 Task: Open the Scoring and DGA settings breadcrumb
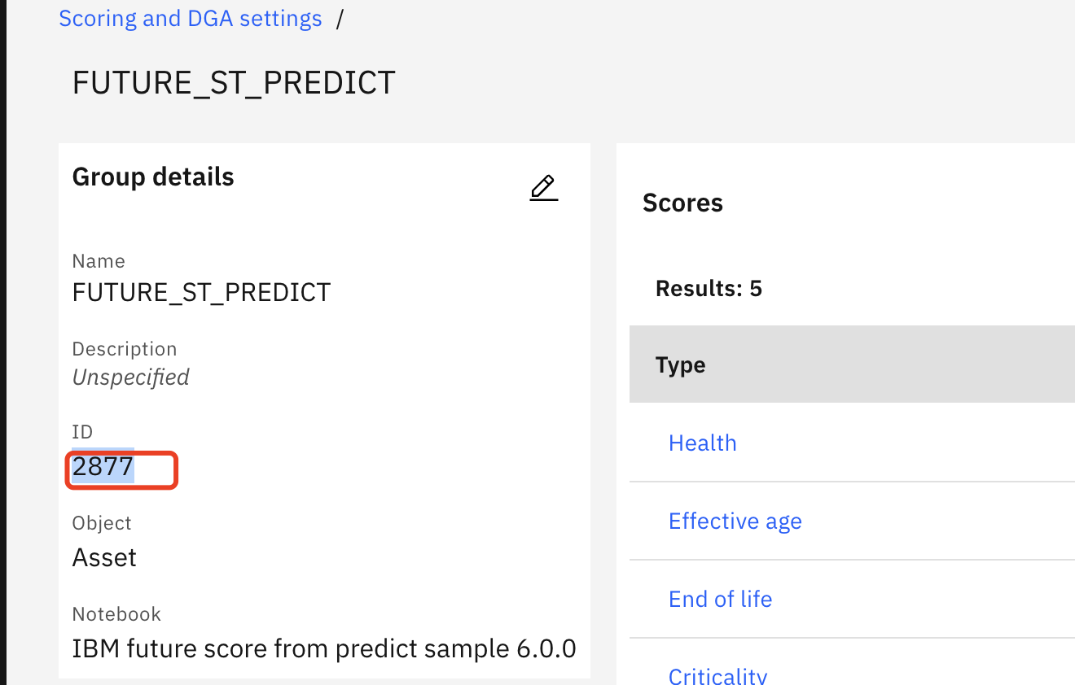(x=191, y=19)
